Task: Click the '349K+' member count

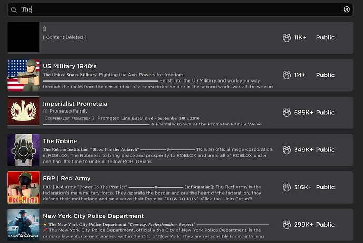Action: point(304,150)
